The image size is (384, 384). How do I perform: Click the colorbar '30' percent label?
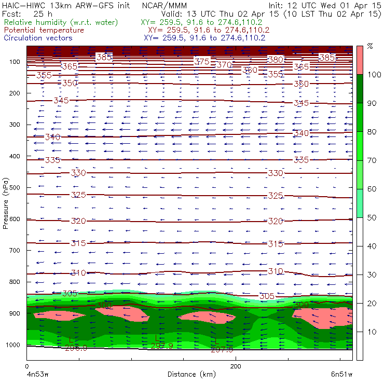[372, 275]
